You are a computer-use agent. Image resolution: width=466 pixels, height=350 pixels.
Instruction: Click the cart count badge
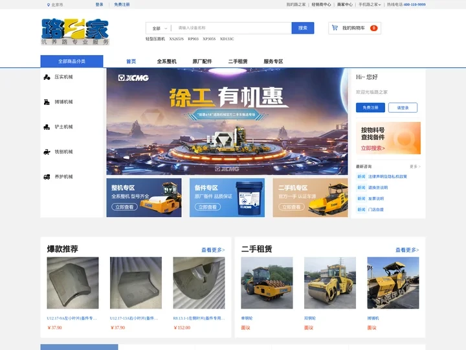(373, 28)
